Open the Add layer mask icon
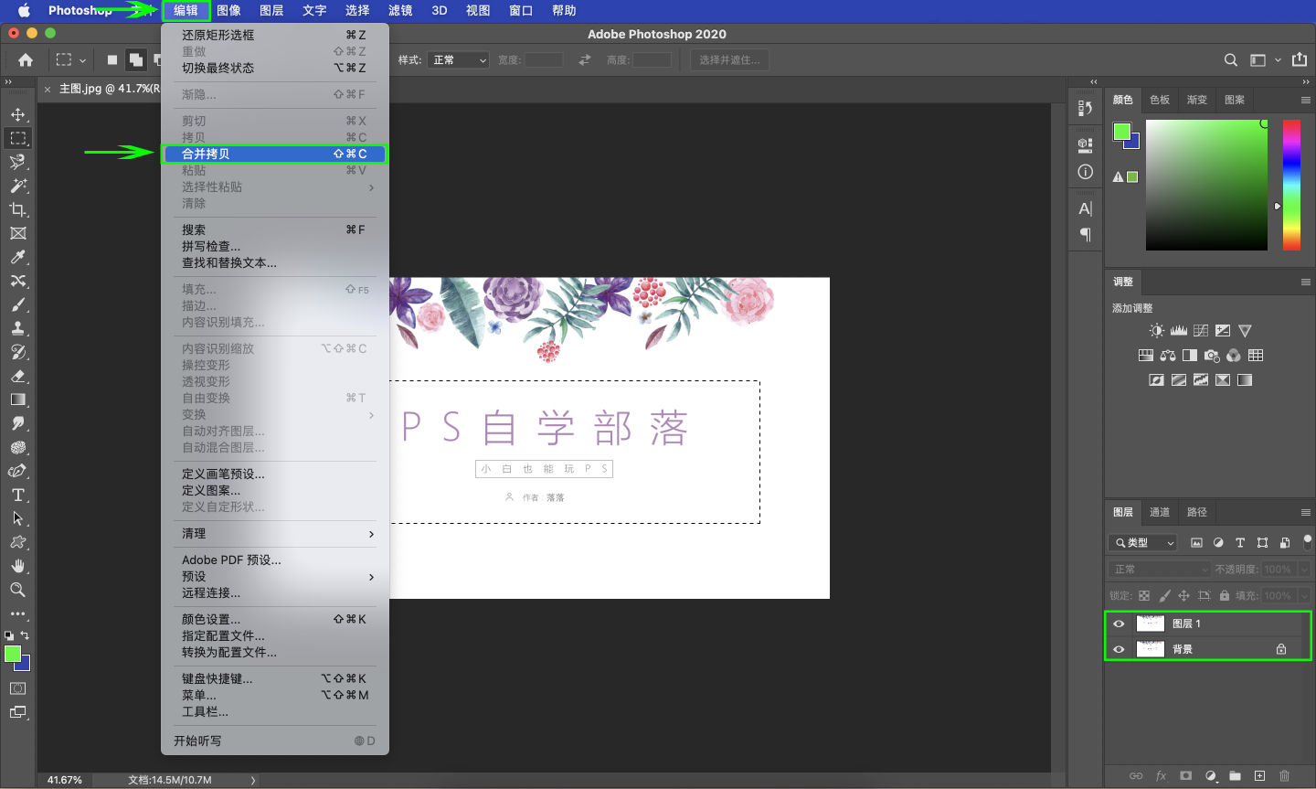Screen dimensions: 1316x789 [1186, 775]
